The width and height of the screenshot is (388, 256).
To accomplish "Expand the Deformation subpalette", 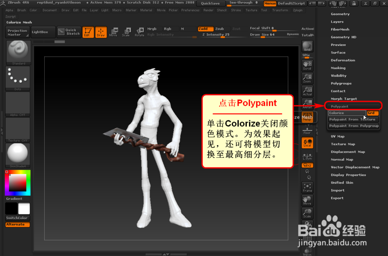I will [343, 60].
